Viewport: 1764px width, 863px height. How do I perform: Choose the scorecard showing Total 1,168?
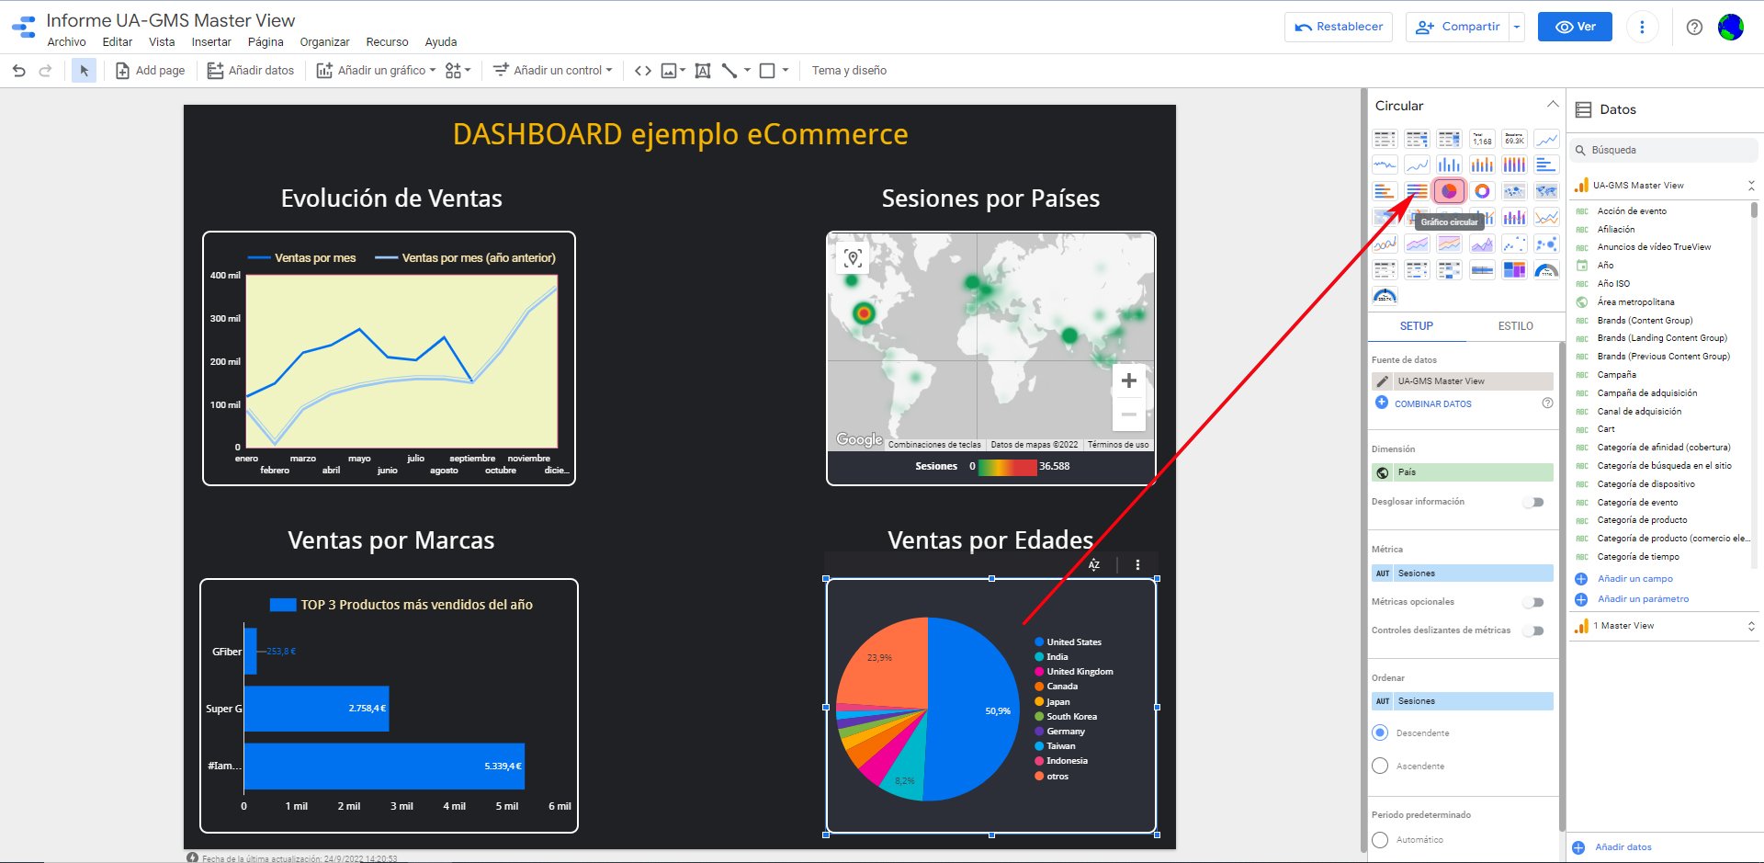pyautogui.click(x=1482, y=139)
